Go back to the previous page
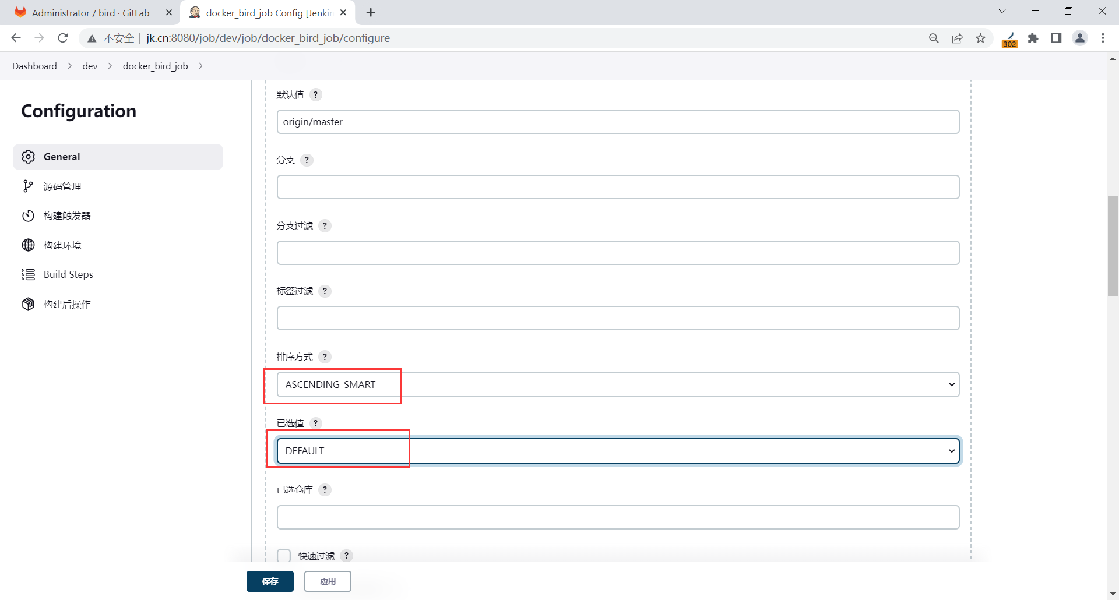This screenshot has height=600, width=1119. 16,38
